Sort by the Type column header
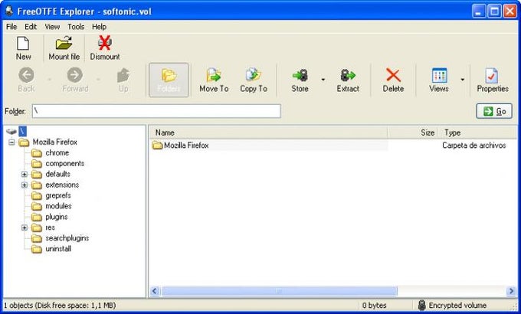This screenshot has height=314, width=521. click(478, 132)
